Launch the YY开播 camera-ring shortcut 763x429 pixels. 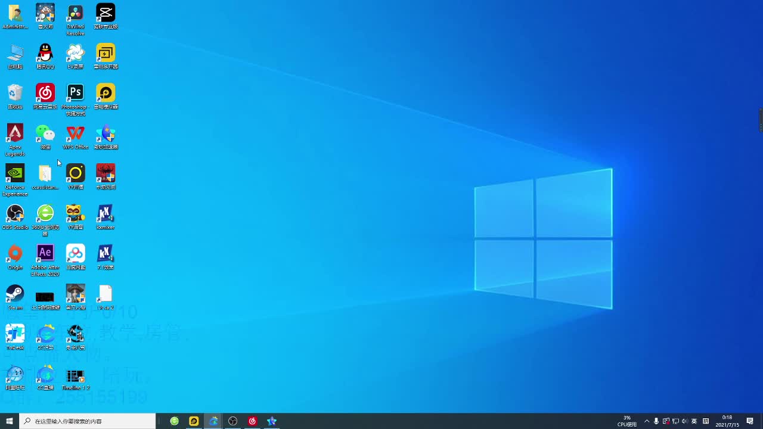coord(75,177)
